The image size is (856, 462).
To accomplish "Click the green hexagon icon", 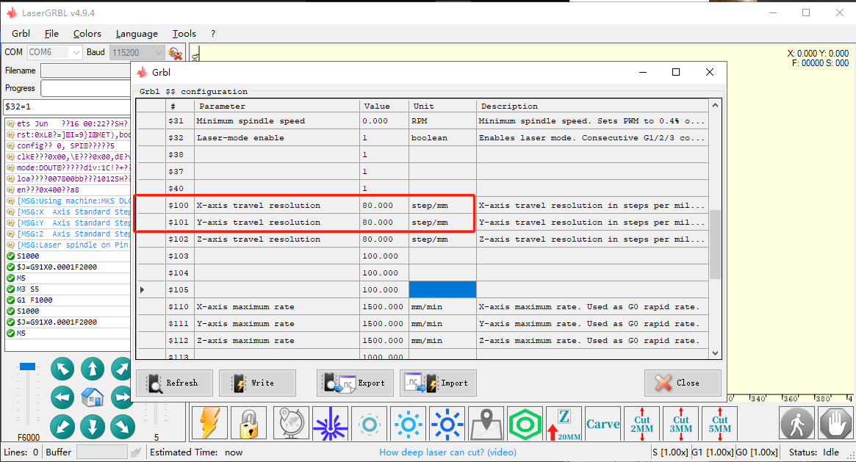I will [x=525, y=424].
